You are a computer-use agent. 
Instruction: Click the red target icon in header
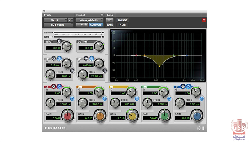pyautogui.click(x=204, y=20)
